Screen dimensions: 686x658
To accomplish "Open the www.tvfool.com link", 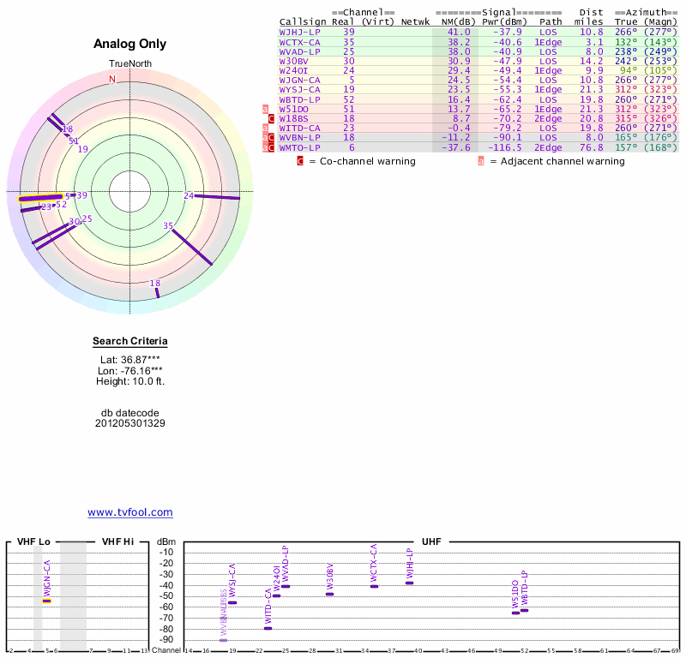I will click(130, 512).
